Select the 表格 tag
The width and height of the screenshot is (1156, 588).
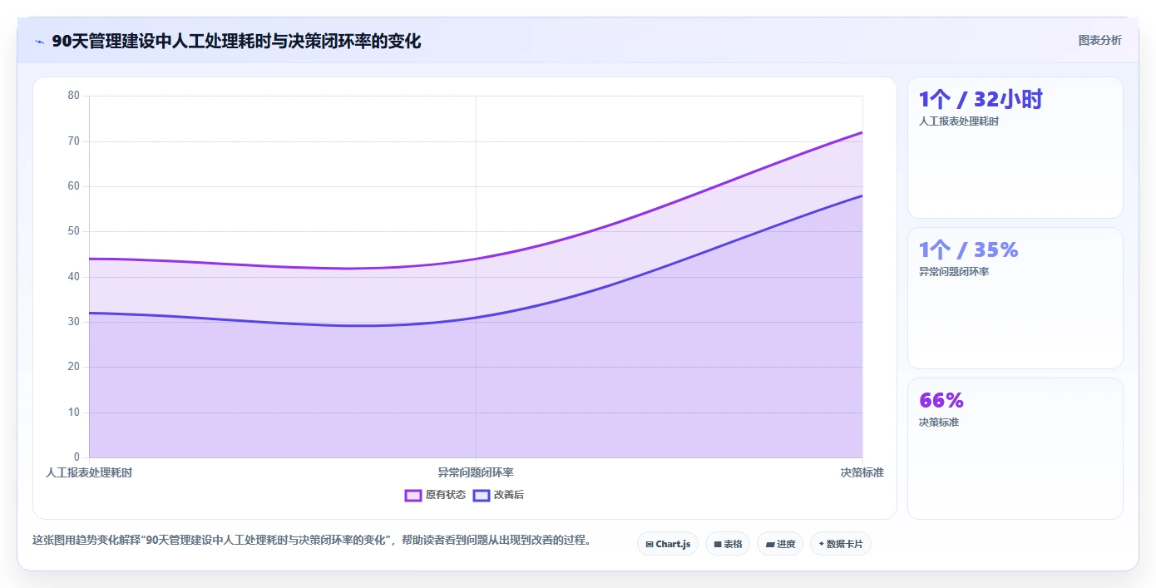728,544
